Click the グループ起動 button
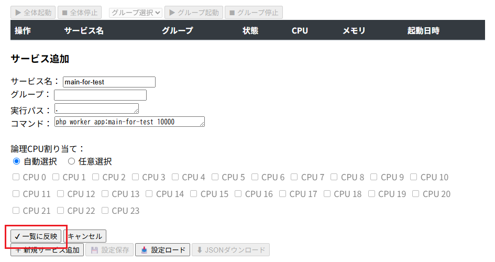 [x=194, y=13]
